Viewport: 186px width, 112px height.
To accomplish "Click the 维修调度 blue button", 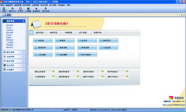I will point(65,48).
